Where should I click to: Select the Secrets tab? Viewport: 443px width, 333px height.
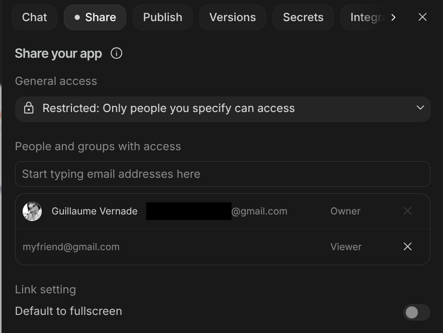[303, 17]
